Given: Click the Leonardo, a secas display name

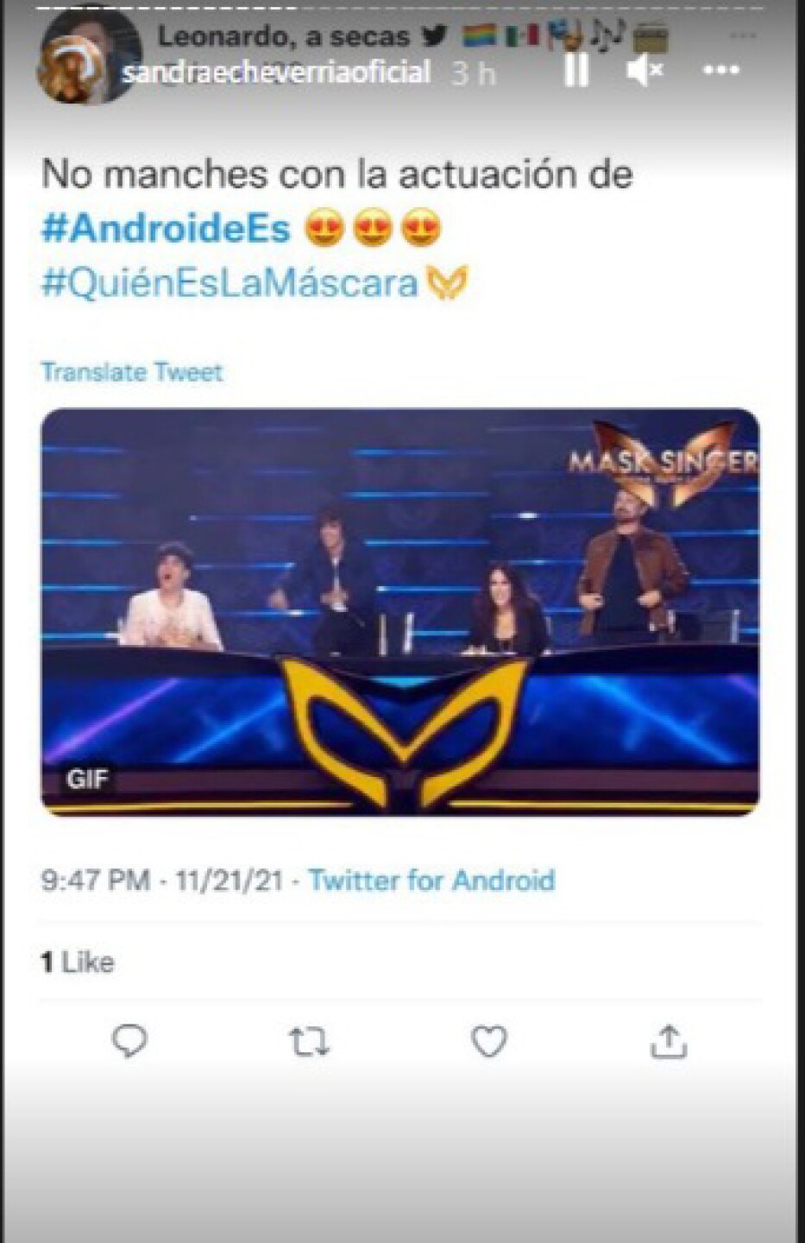Looking at the screenshot, I should (x=284, y=36).
